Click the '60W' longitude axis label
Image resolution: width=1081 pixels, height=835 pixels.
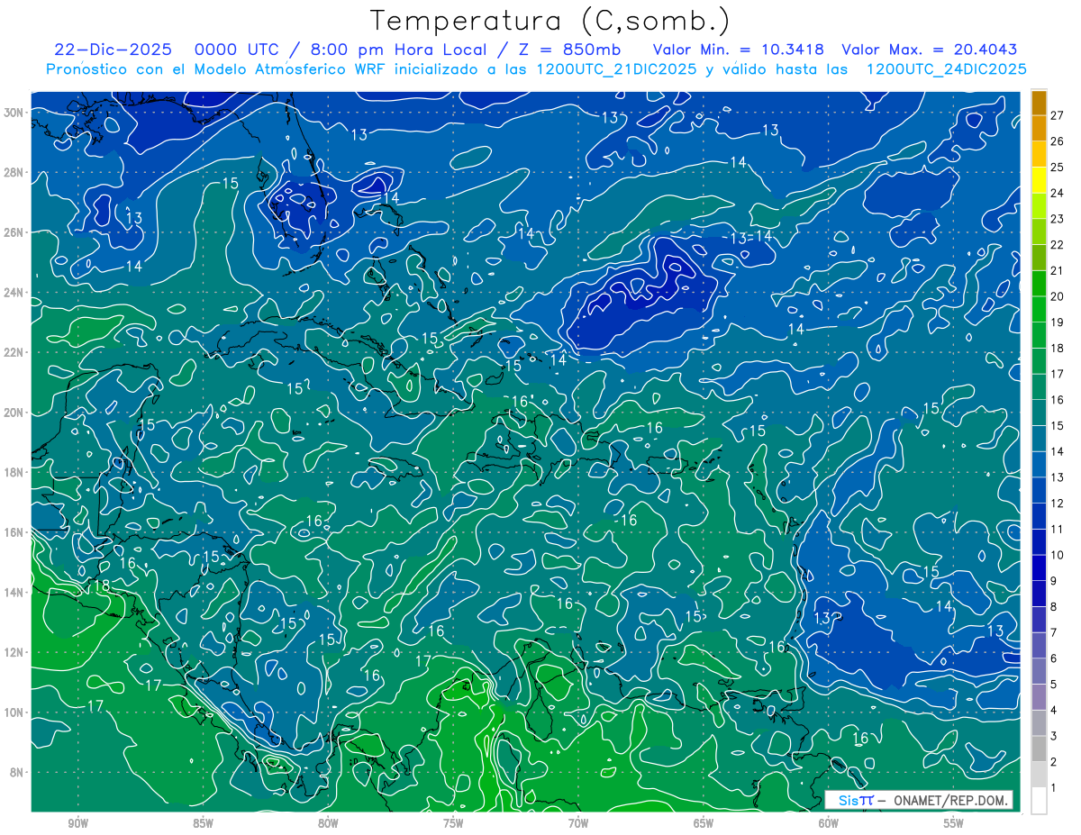829,823
